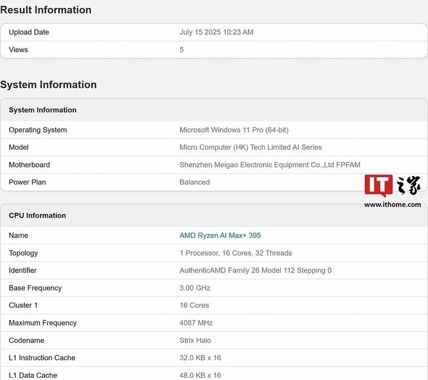Select the 4087 MHz maximum frequency value
This screenshot has height=380, width=428.
[x=196, y=323]
